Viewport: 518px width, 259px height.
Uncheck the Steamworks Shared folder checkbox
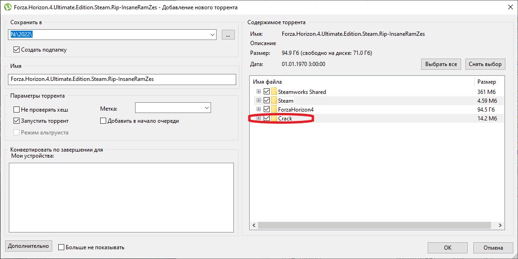266,92
